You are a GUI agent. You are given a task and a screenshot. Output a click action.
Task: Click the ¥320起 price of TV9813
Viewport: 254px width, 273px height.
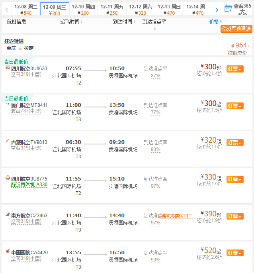(211, 140)
